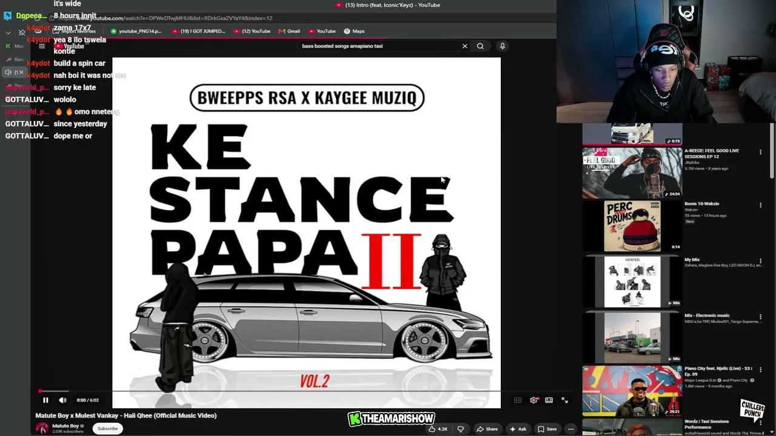Start voice search with the microphone icon
The width and height of the screenshot is (776, 436).
pos(502,46)
